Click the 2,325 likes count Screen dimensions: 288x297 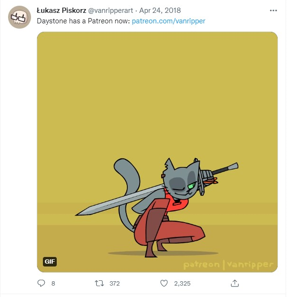pos(182,283)
